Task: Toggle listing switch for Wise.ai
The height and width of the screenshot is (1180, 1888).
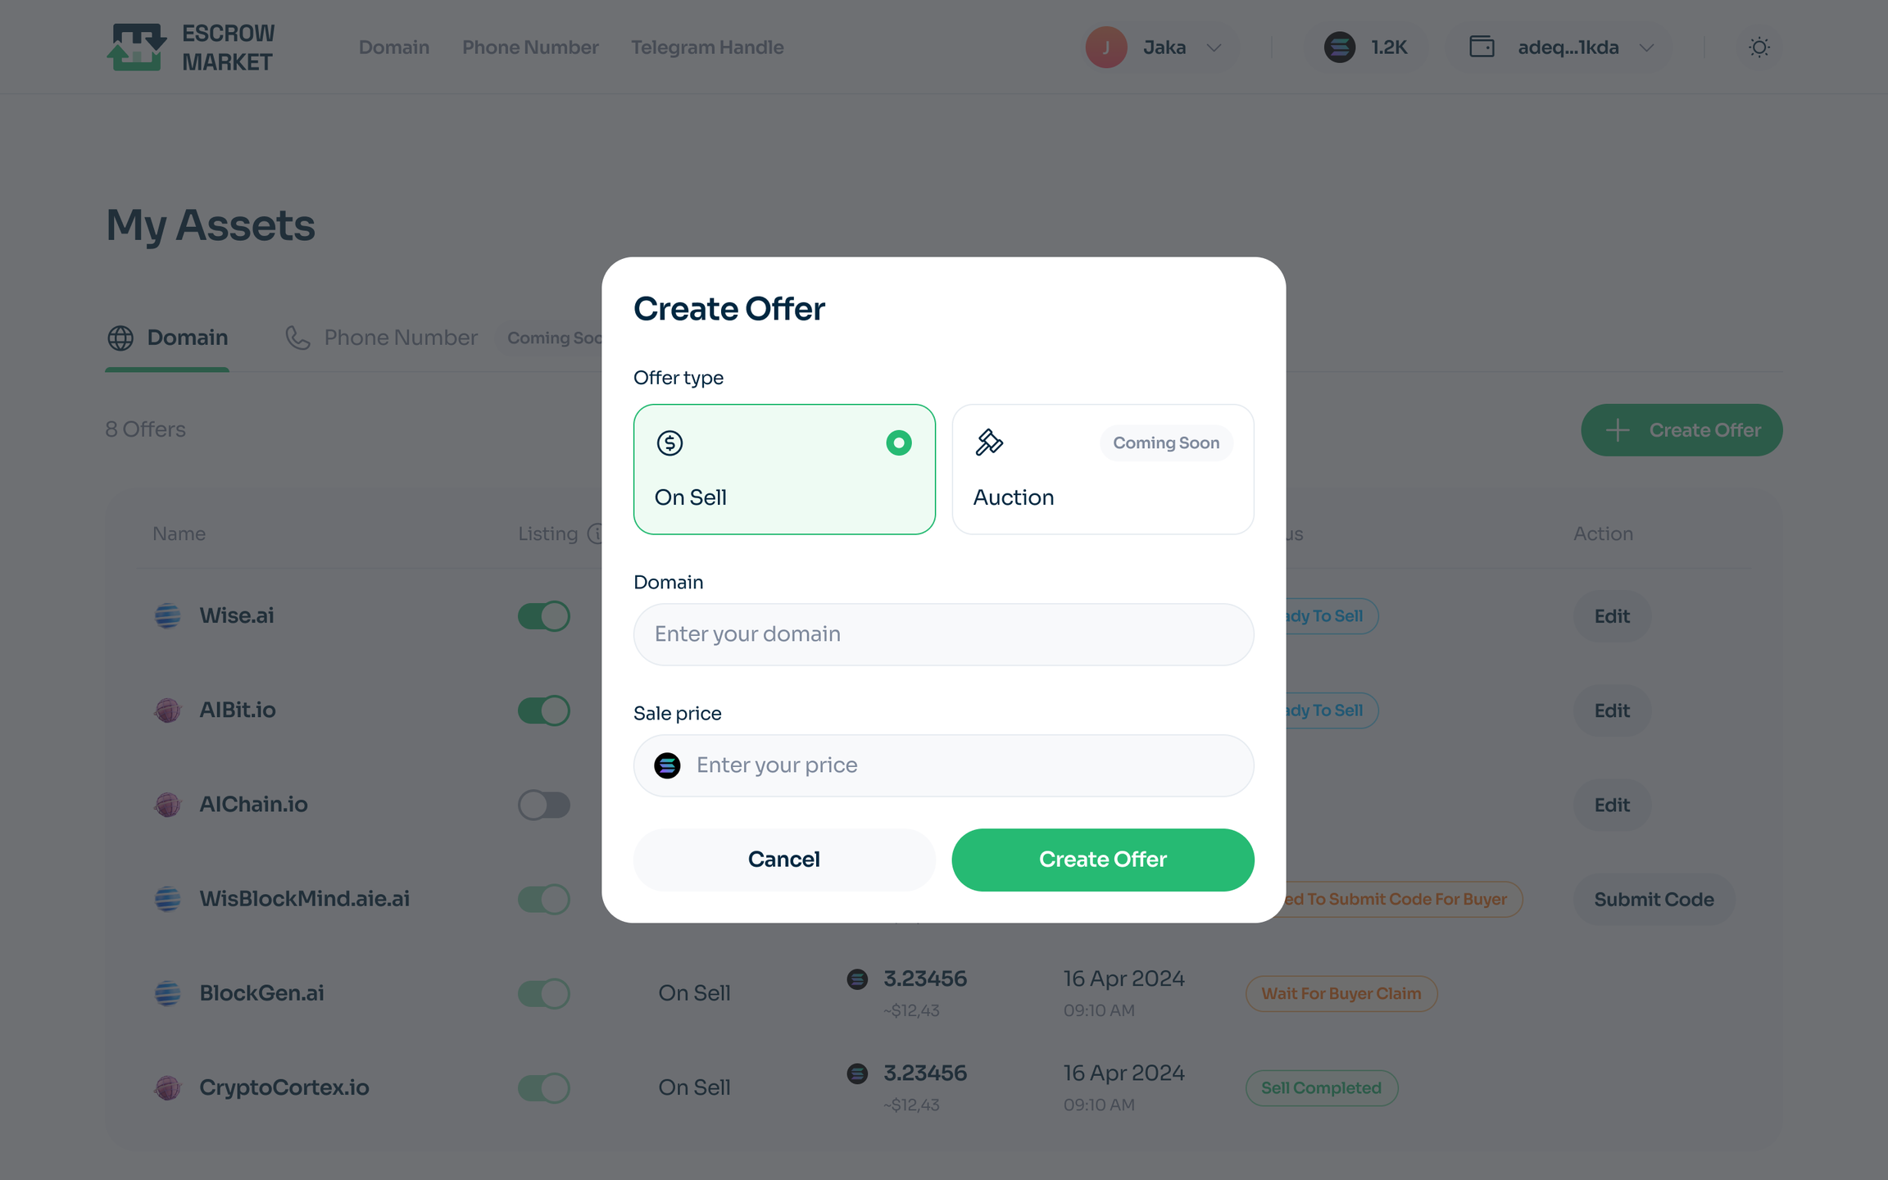Action: 543,616
